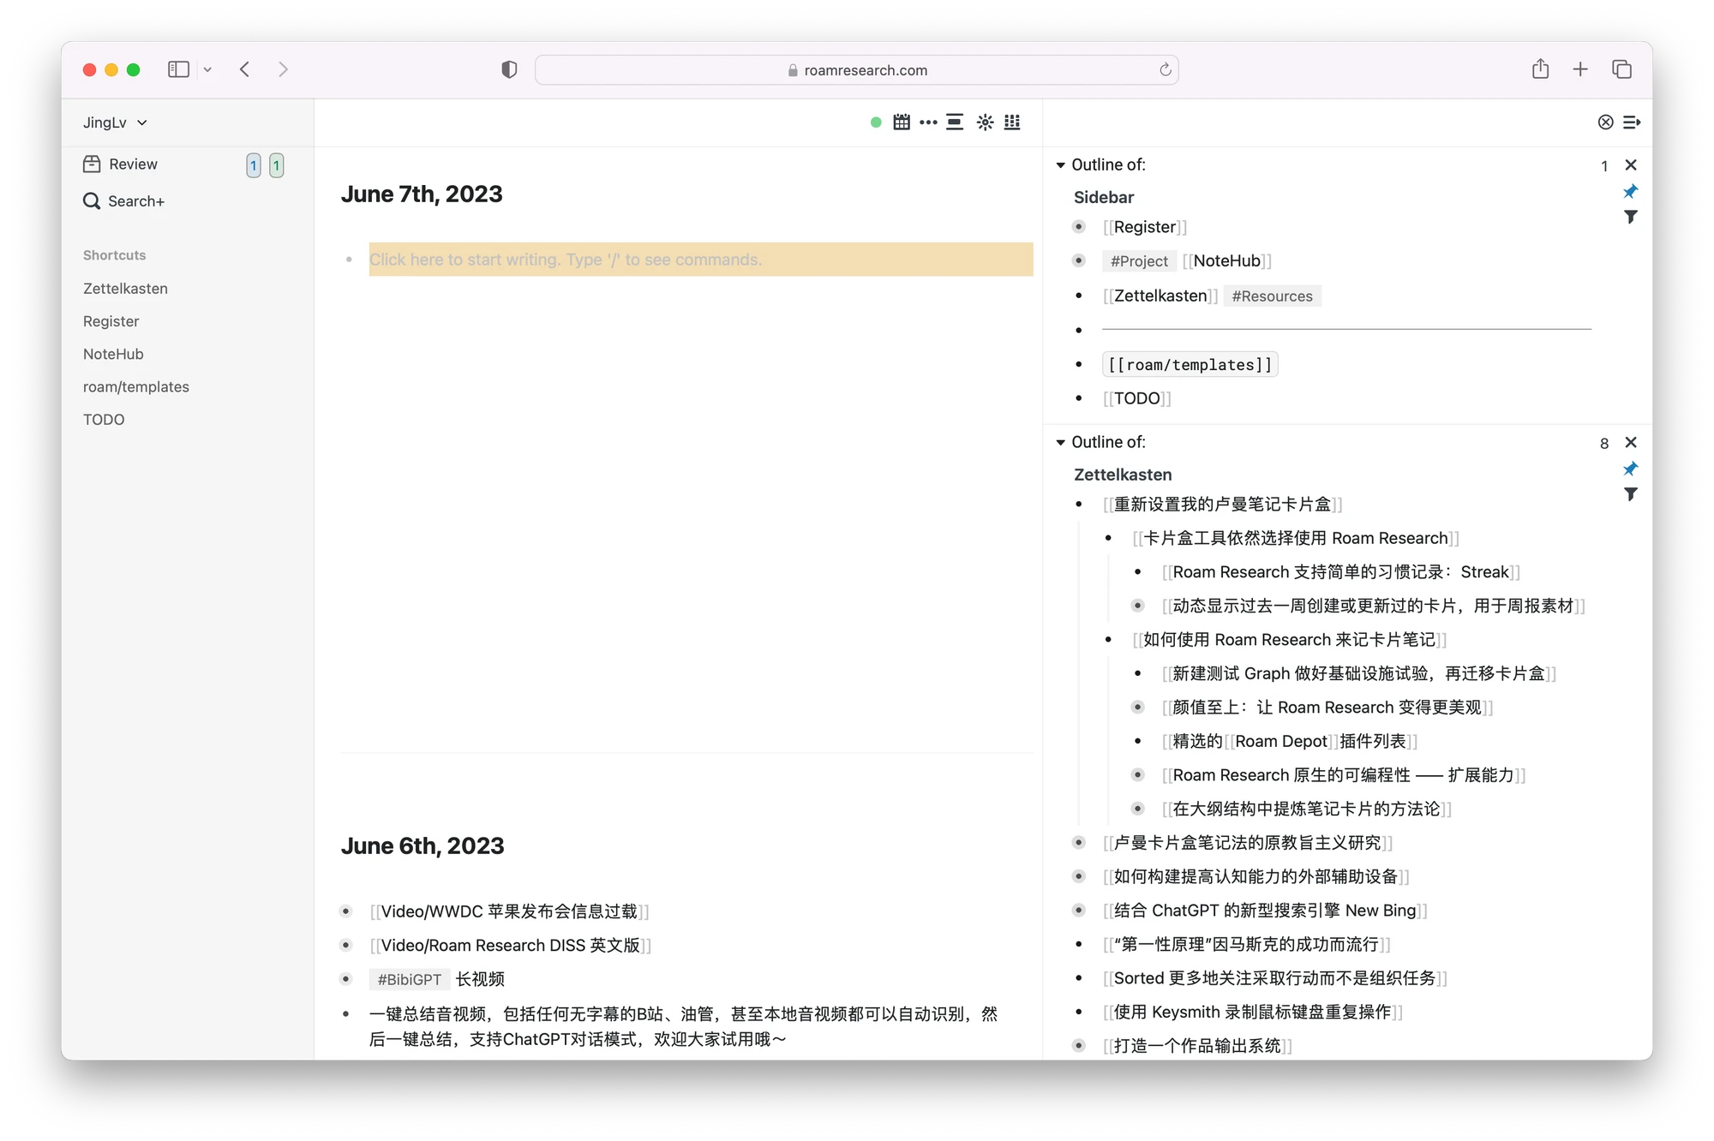Click the roamresearch.com address bar
Image resolution: width=1714 pixels, height=1141 pixels.
[856, 70]
